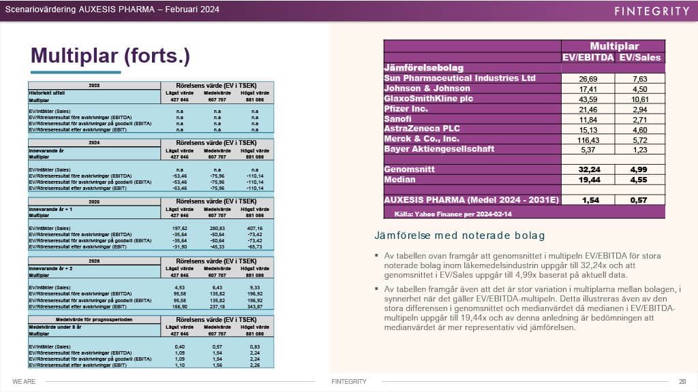This screenshot has height=392, width=698.
Task: Click 'AUXESIS PHARMA (Medel 2024 - 2031E)' row label
Action: click(471, 200)
